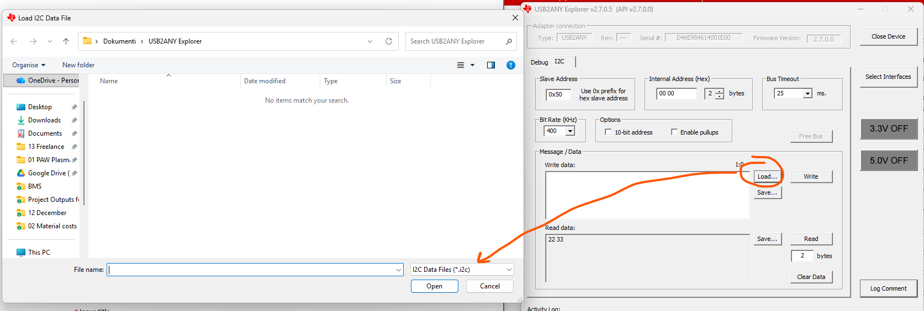
Task: Refresh the USB2ANY Explorer folder view
Action: (x=389, y=41)
